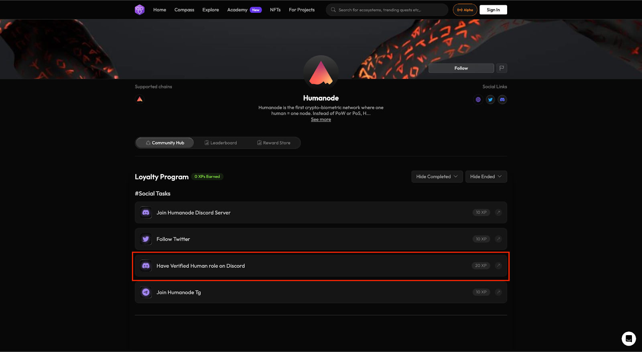The height and width of the screenshot is (352, 642).
Task: Click the flag report icon
Action: coord(502,68)
